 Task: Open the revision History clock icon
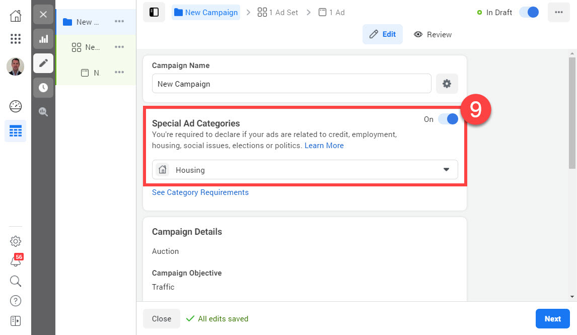(43, 87)
